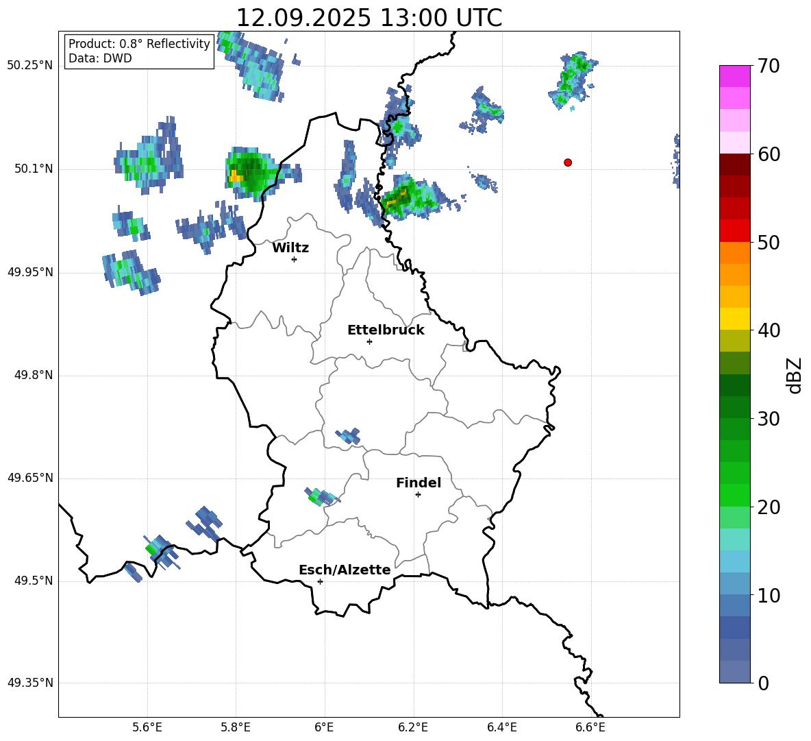Image resolution: width=811 pixels, height=741 pixels.
Task: Click the 49.95°N latitude label
Action: (x=30, y=272)
